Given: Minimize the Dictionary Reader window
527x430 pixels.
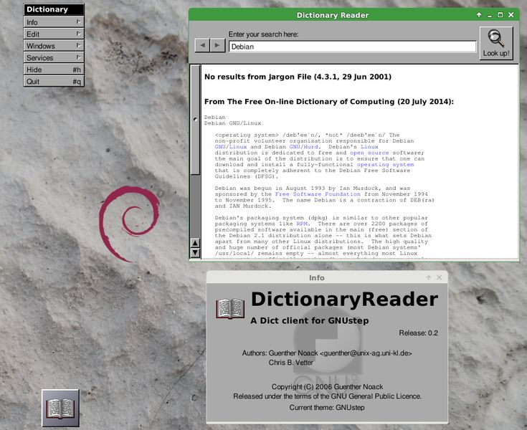Looking at the screenshot, I should tap(489, 15).
